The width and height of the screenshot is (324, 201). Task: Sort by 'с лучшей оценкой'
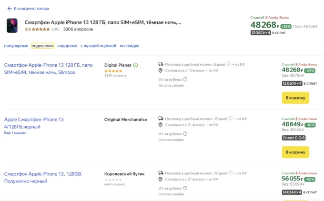[98, 46]
